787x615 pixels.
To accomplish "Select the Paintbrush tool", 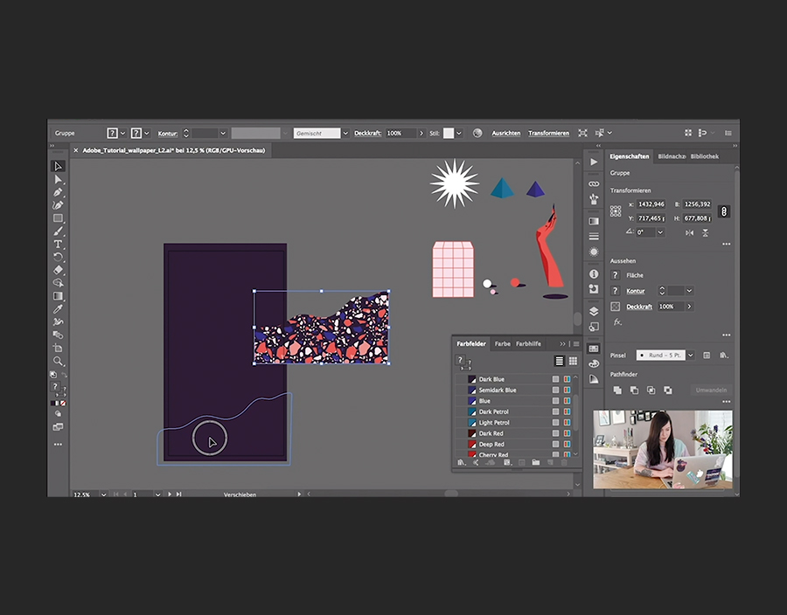I will pos(59,231).
